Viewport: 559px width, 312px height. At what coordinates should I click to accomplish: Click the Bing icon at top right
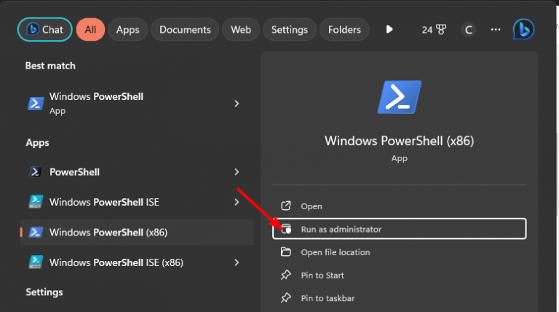[523, 29]
